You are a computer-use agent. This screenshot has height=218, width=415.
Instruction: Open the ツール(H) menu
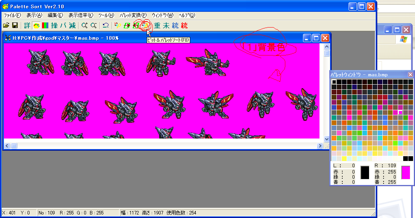(x=106, y=15)
